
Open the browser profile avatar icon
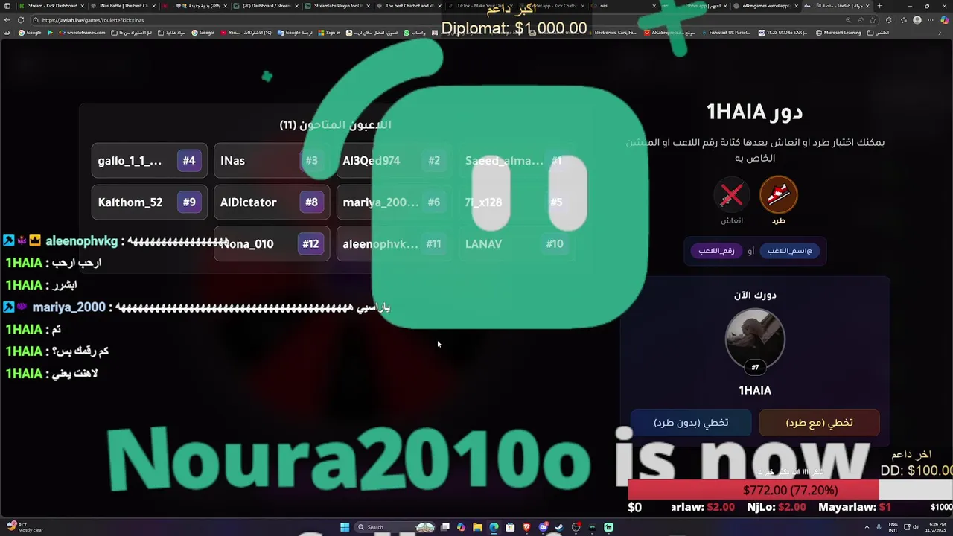(x=917, y=20)
